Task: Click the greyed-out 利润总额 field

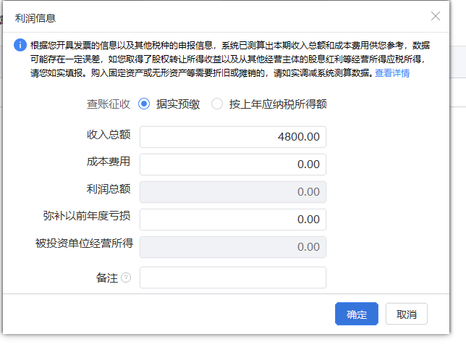Action: pos(232,192)
